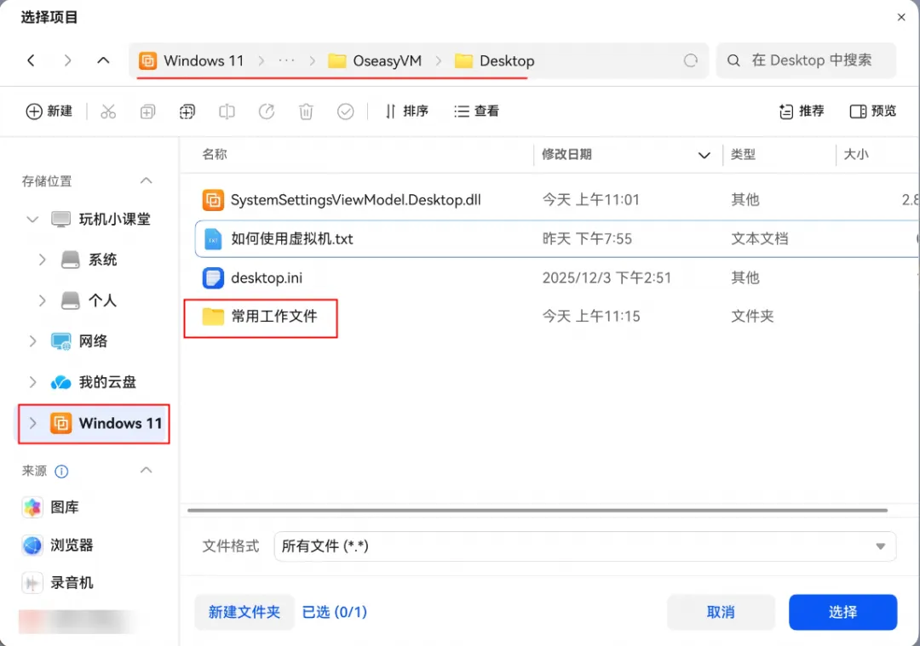Collapse the 玩机小课堂 tree node

click(x=33, y=220)
